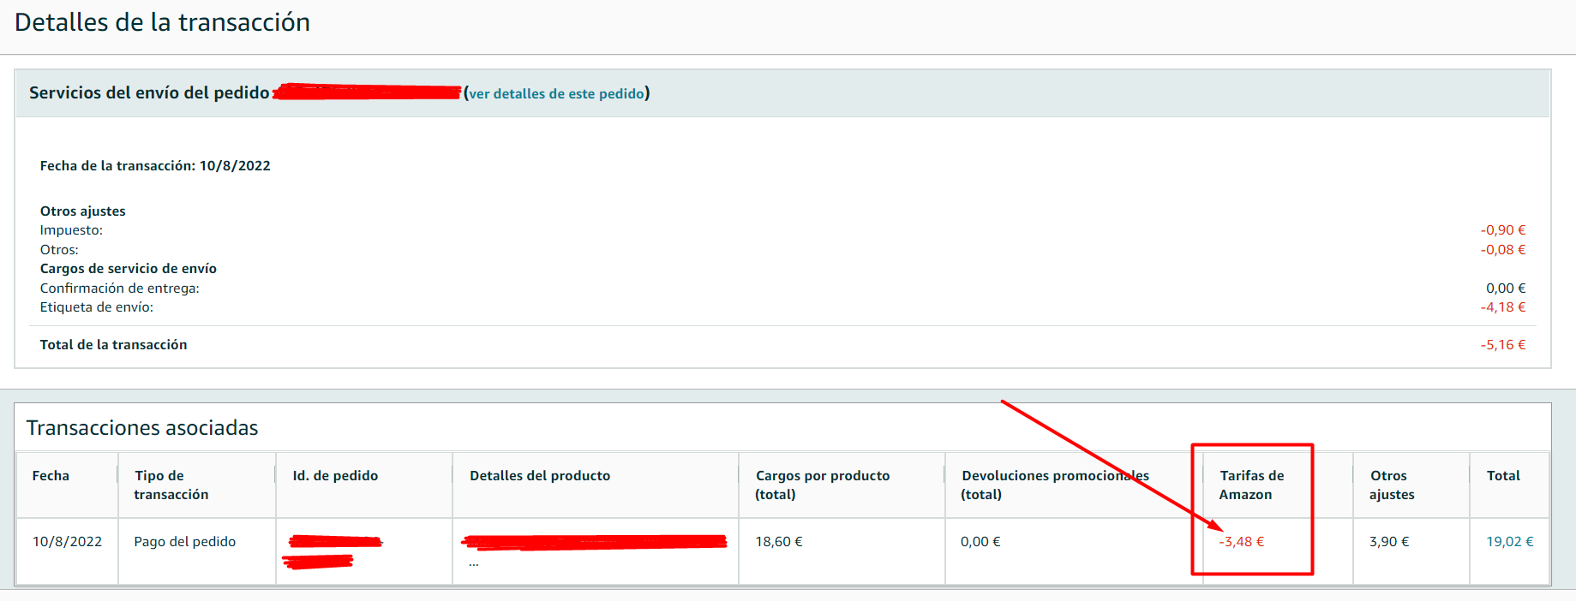Click the -0,90 € Impuesto amount
Viewport: 1576px width, 601px height.
(1502, 229)
